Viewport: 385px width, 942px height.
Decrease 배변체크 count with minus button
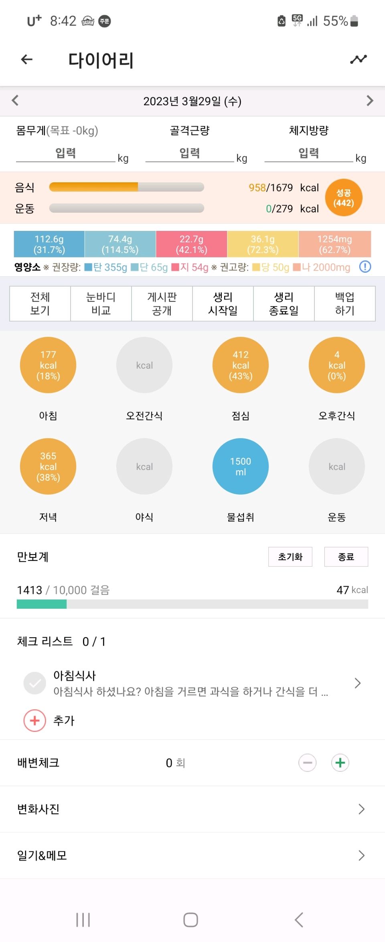coord(308,763)
